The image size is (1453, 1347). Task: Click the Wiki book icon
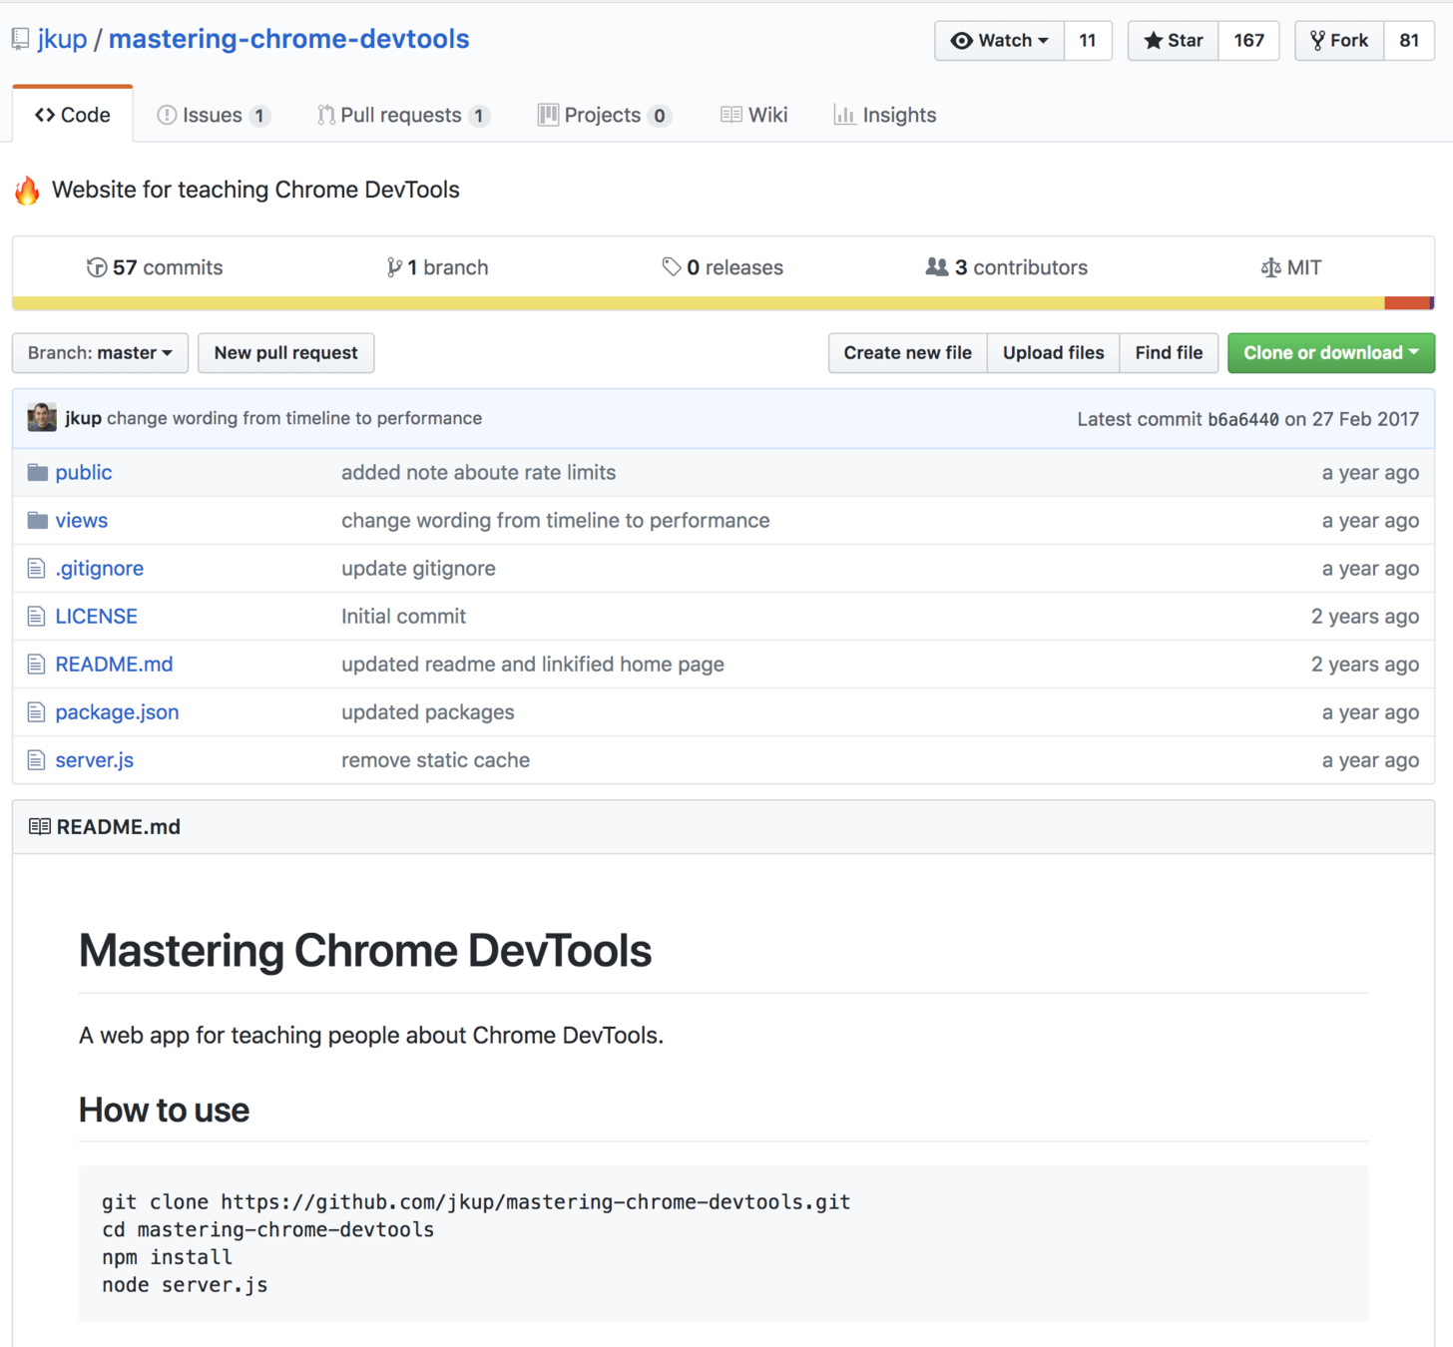click(730, 115)
